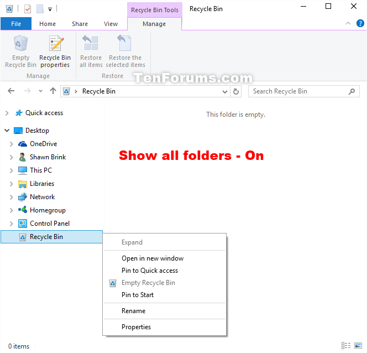The height and width of the screenshot is (353, 367).
Task: Open Recycle Bin properties from the ribbon
Action: coord(55,51)
